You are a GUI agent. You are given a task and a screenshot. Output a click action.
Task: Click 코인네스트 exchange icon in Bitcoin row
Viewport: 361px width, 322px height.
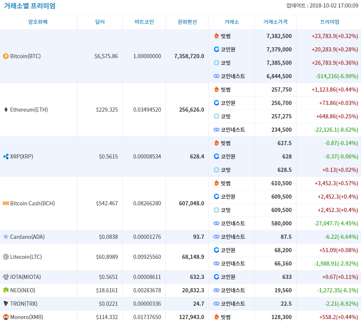pyautogui.click(x=217, y=76)
